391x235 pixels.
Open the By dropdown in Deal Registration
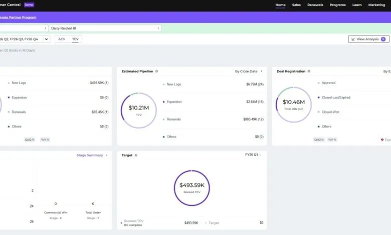387,71
